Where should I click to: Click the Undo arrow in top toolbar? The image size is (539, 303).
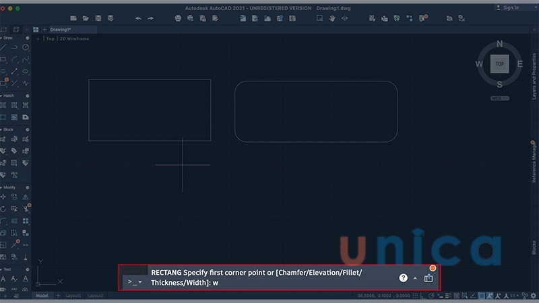coord(138,18)
